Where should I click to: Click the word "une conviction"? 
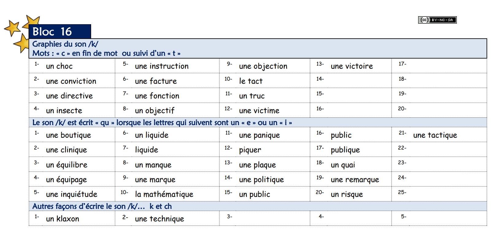tap(71, 81)
